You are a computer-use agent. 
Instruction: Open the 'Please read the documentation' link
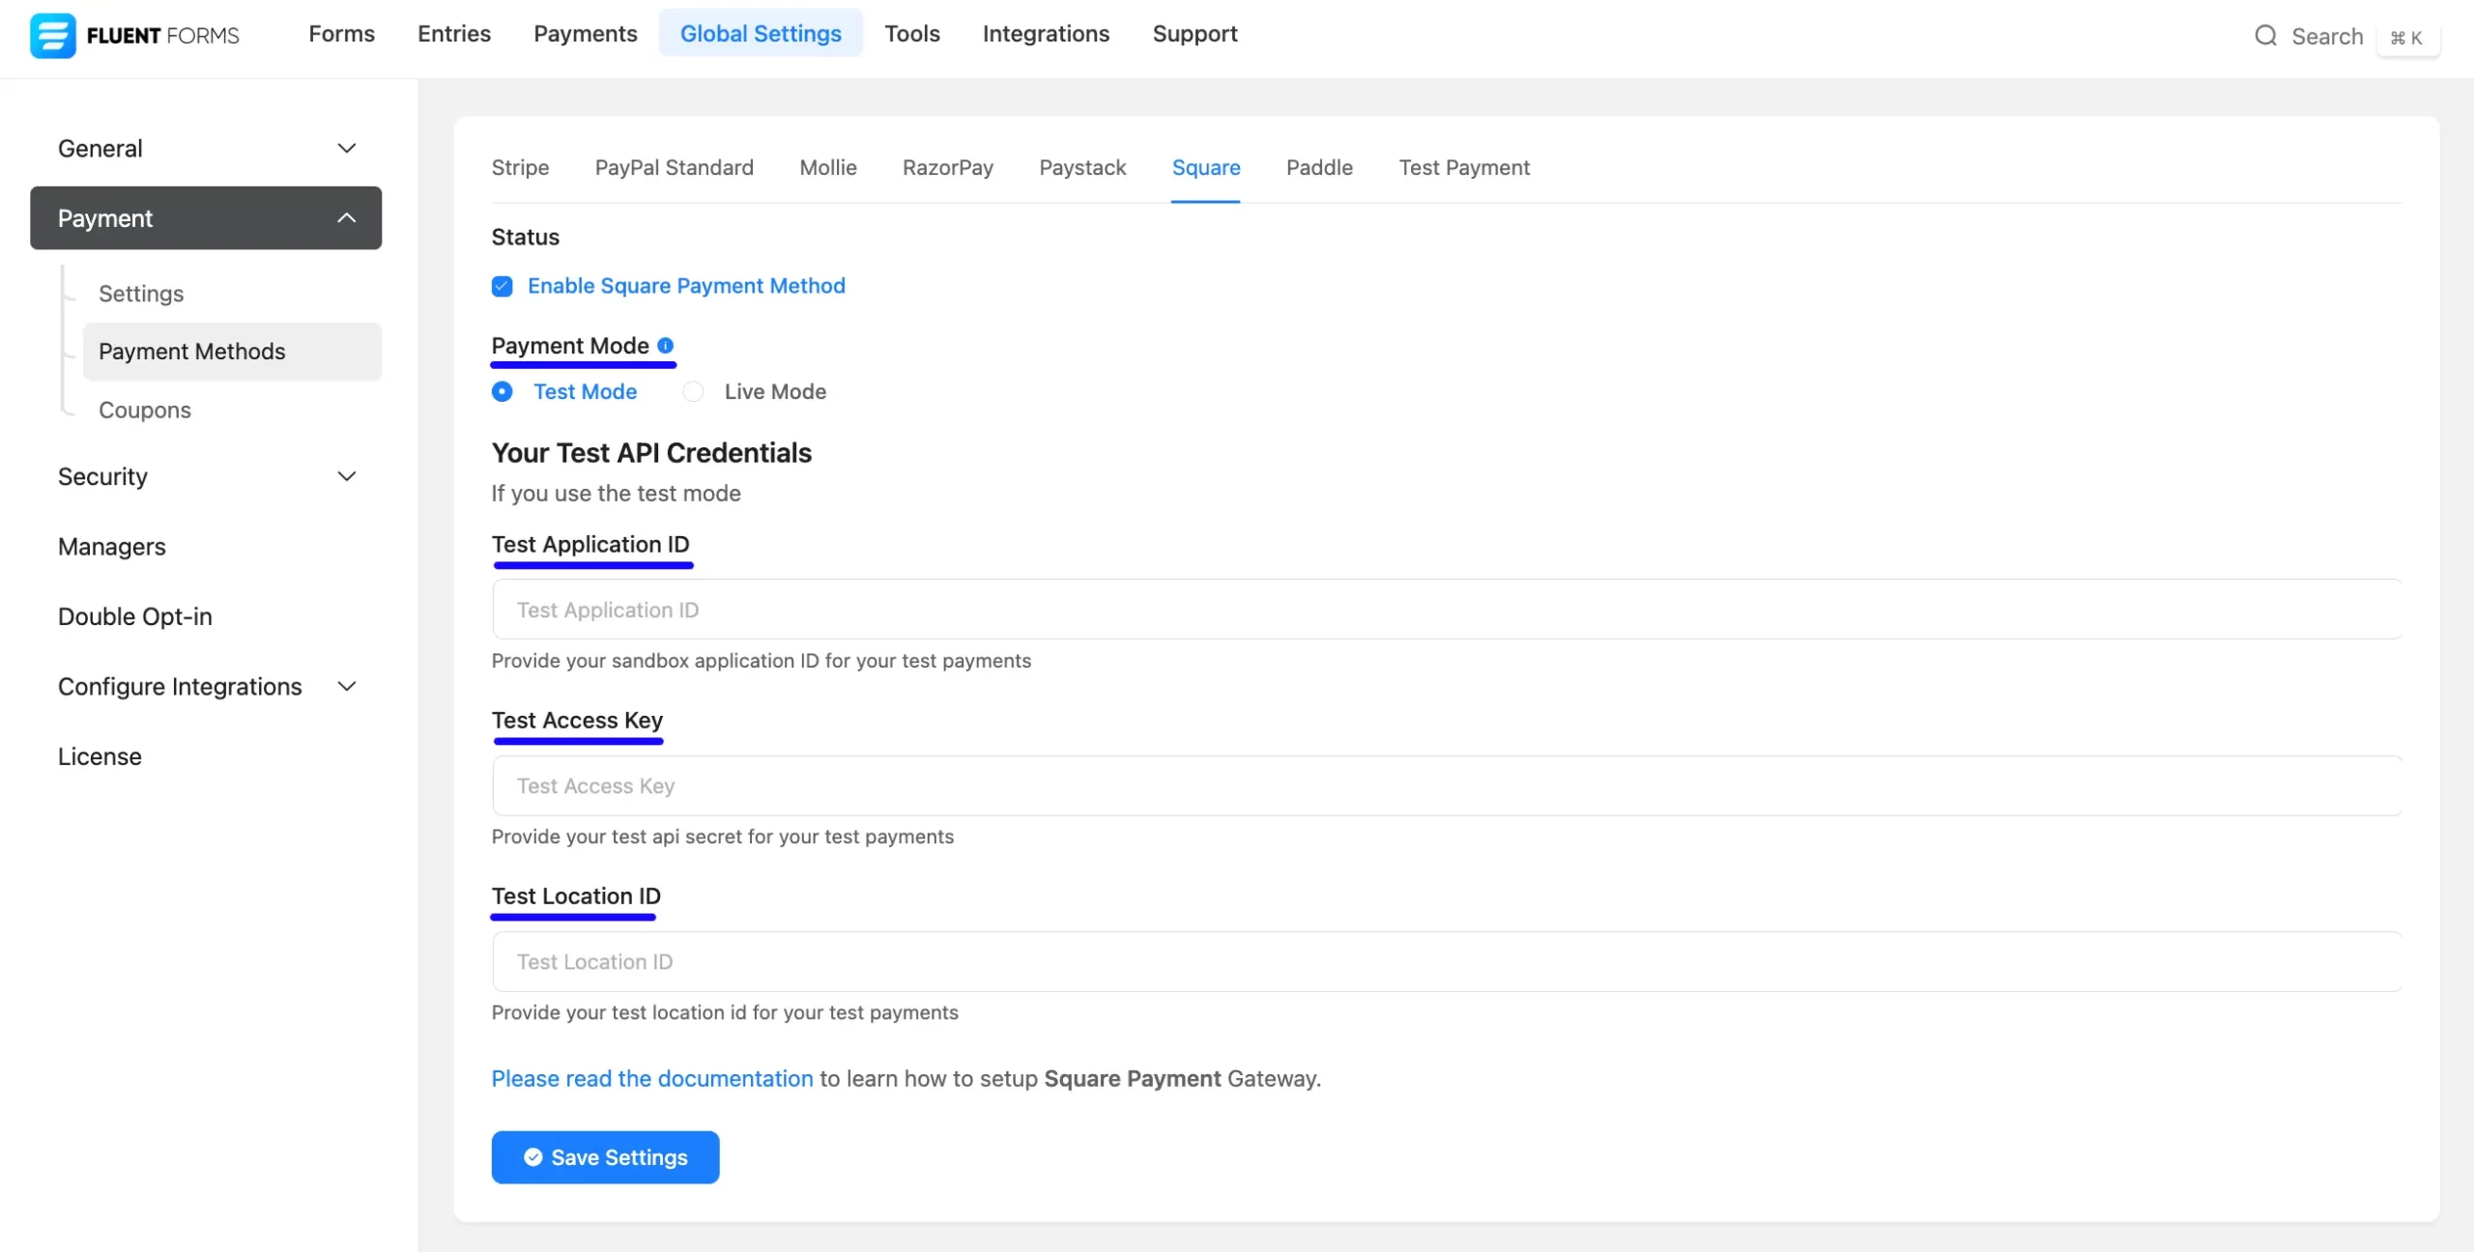652,1079
